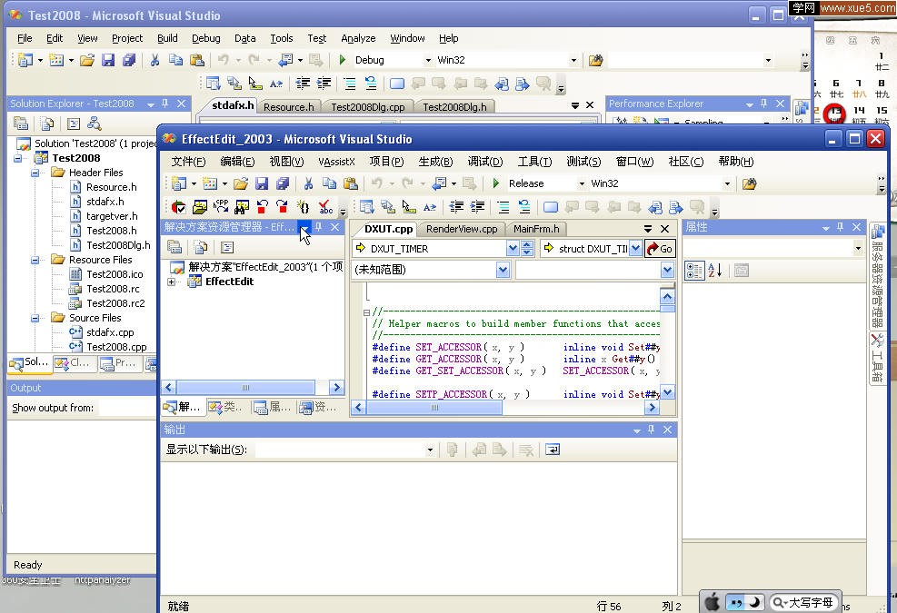Start build with green play arrow beside Release
The image size is (897, 613).
tap(496, 183)
